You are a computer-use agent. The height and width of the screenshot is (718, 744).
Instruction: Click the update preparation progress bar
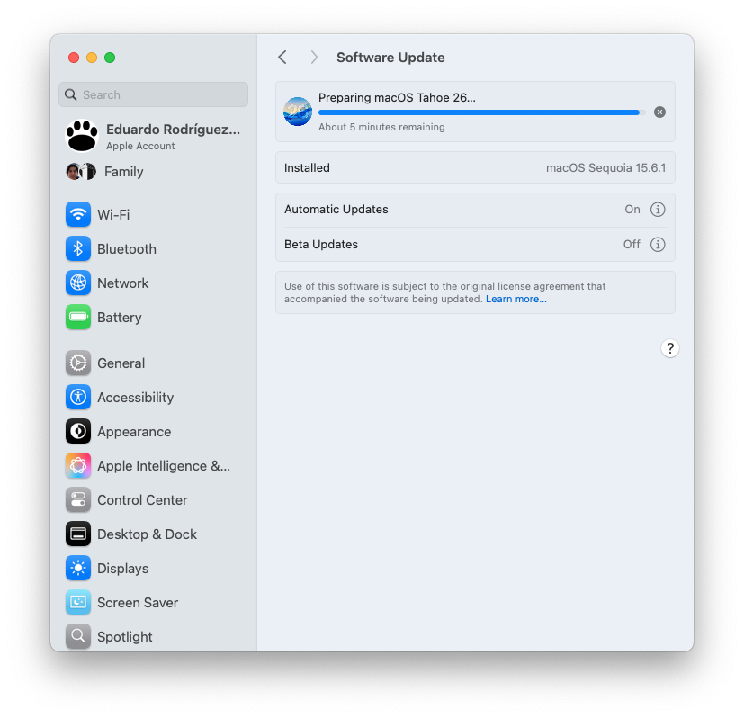click(x=481, y=112)
